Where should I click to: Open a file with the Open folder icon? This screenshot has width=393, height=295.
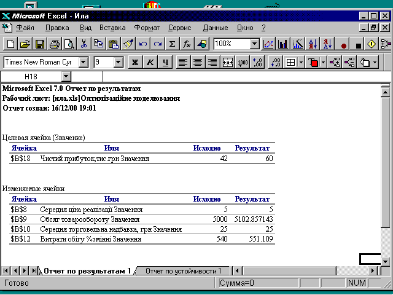pyautogui.click(x=25, y=44)
